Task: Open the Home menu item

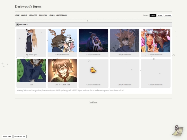Action: [17, 15]
